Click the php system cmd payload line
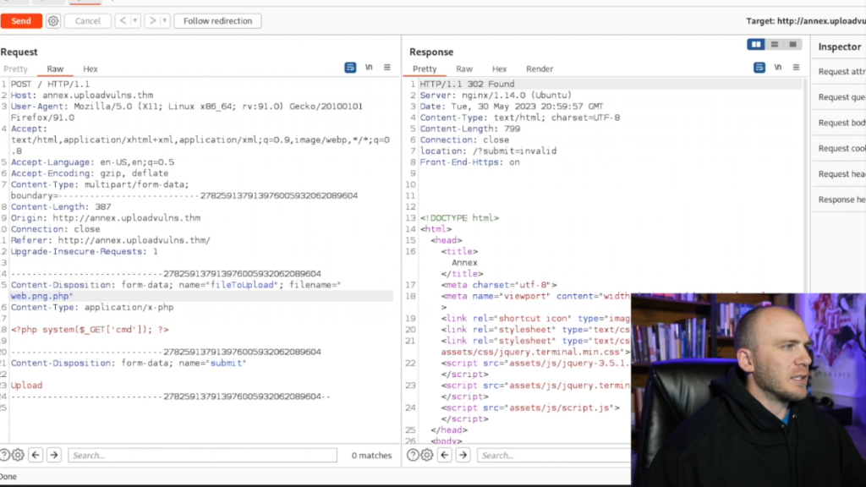The width and height of the screenshot is (866, 487). pyautogui.click(x=90, y=330)
